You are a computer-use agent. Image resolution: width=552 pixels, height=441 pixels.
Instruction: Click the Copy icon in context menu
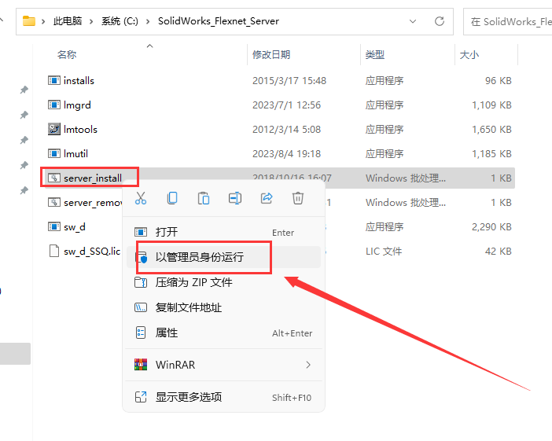click(172, 198)
